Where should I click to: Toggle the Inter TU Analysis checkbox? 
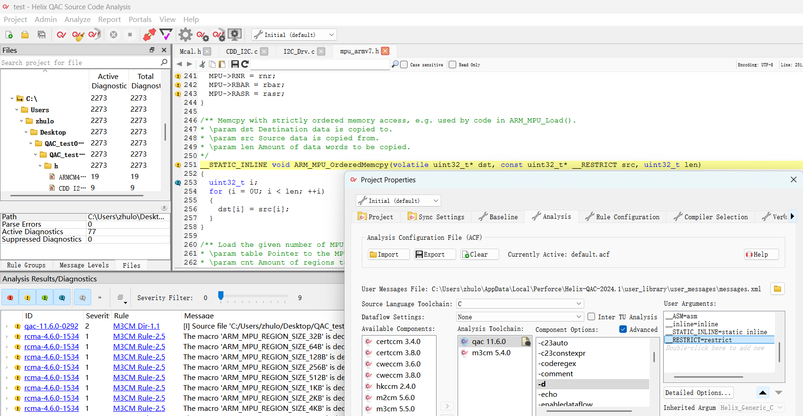click(591, 316)
